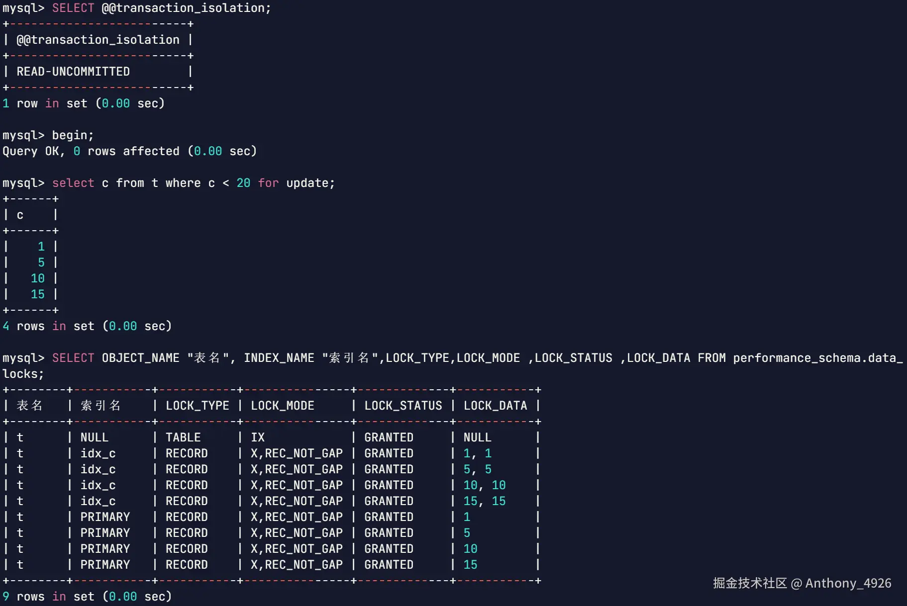
Task: Click the LOCK_TYPE table column header
Action: click(198, 406)
